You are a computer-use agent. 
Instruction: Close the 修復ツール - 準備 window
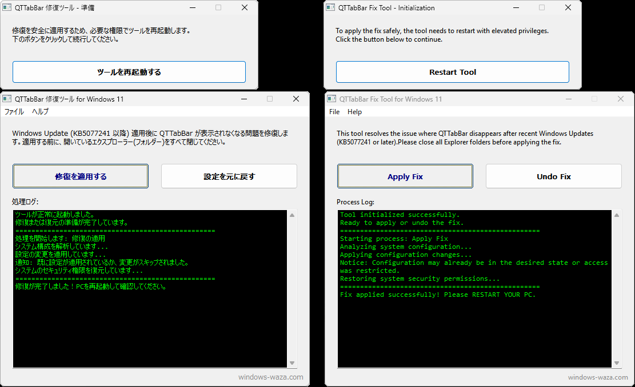[245, 7]
